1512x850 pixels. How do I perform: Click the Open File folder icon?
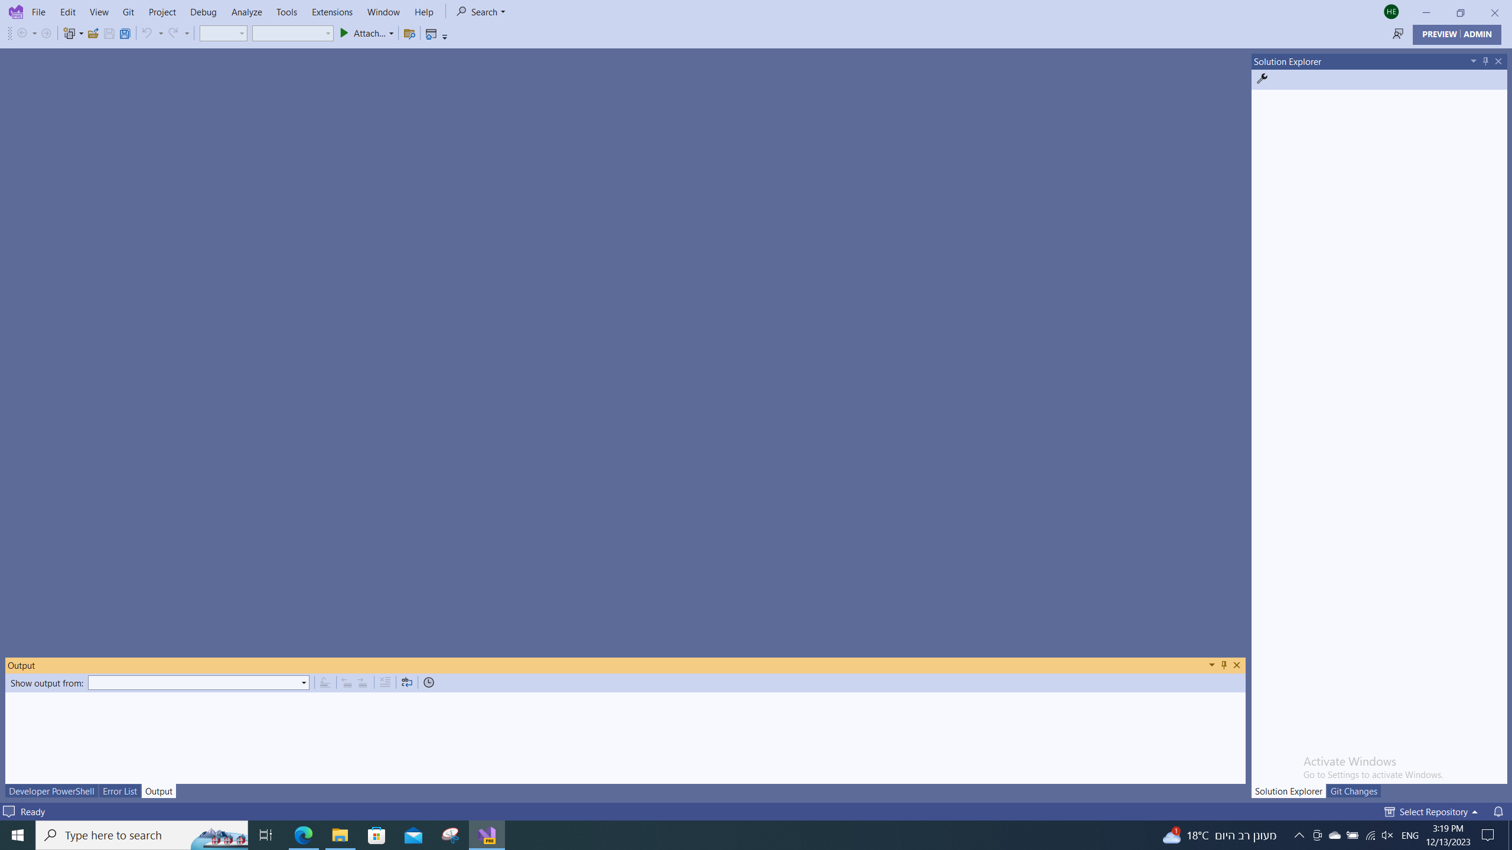tap(93, 34)
